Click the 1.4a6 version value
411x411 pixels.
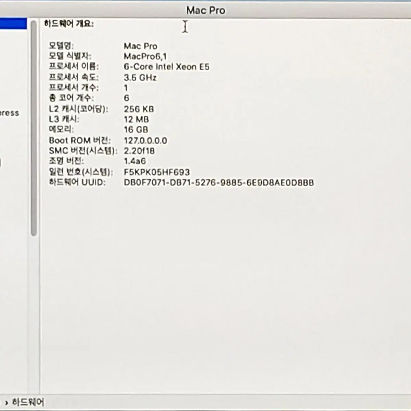135,161
